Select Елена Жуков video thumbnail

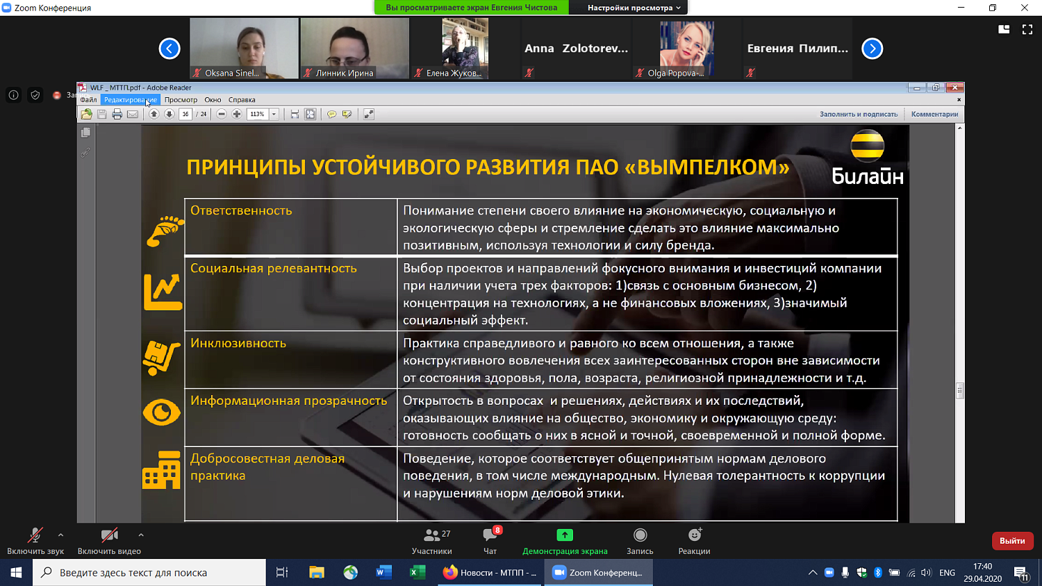pyautogui.click(x=465, y=48)
